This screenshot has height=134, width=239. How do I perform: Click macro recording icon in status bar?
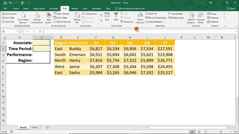point(12,132)
